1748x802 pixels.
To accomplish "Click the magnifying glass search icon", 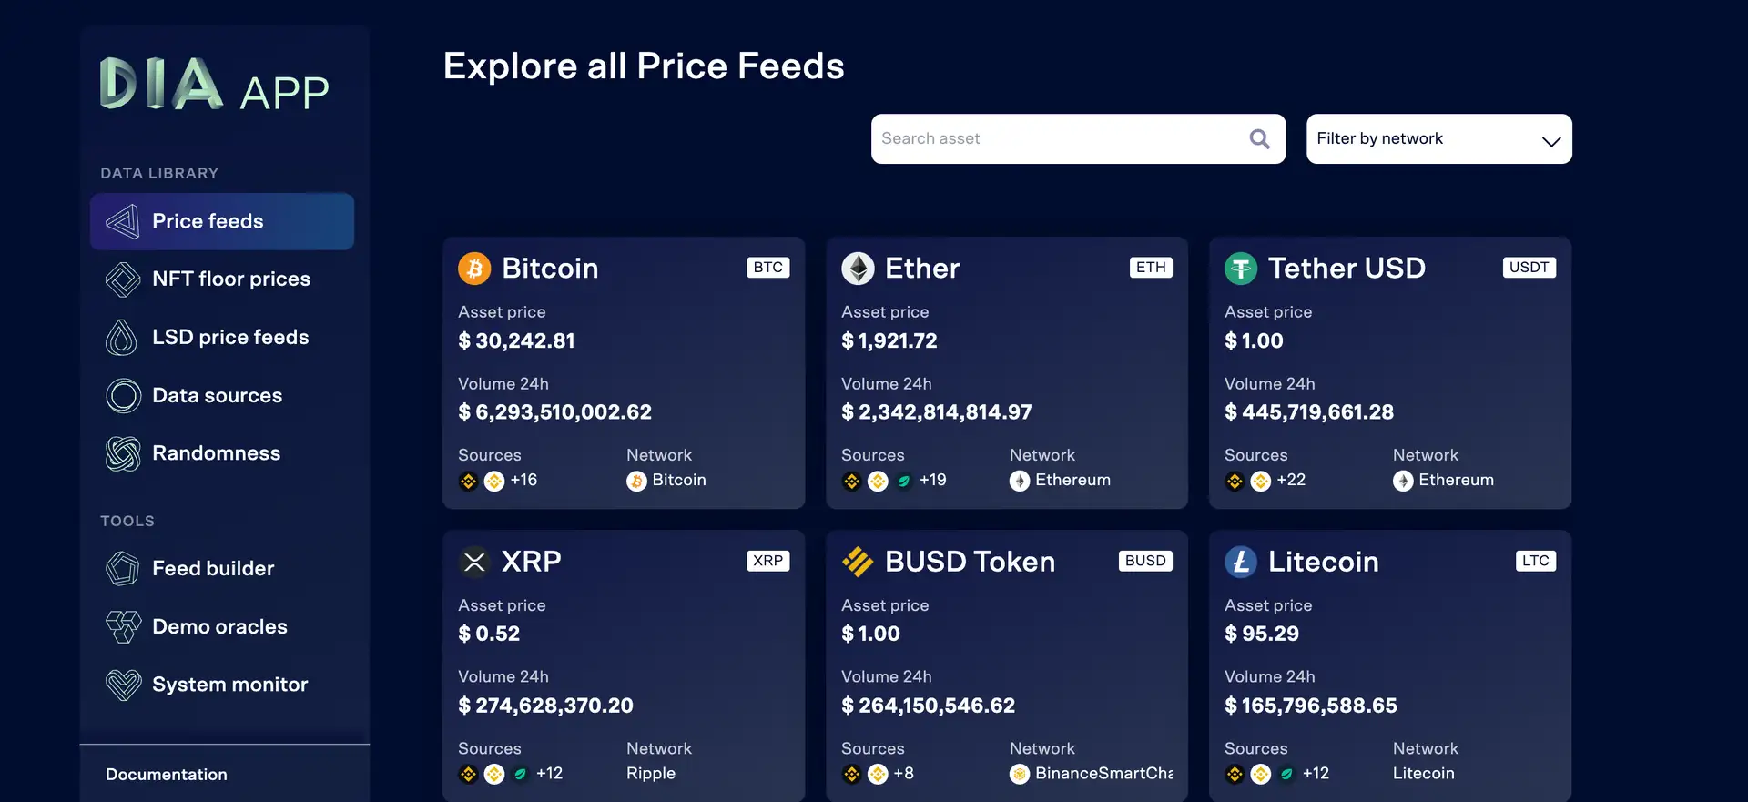I will (1259, 139).
